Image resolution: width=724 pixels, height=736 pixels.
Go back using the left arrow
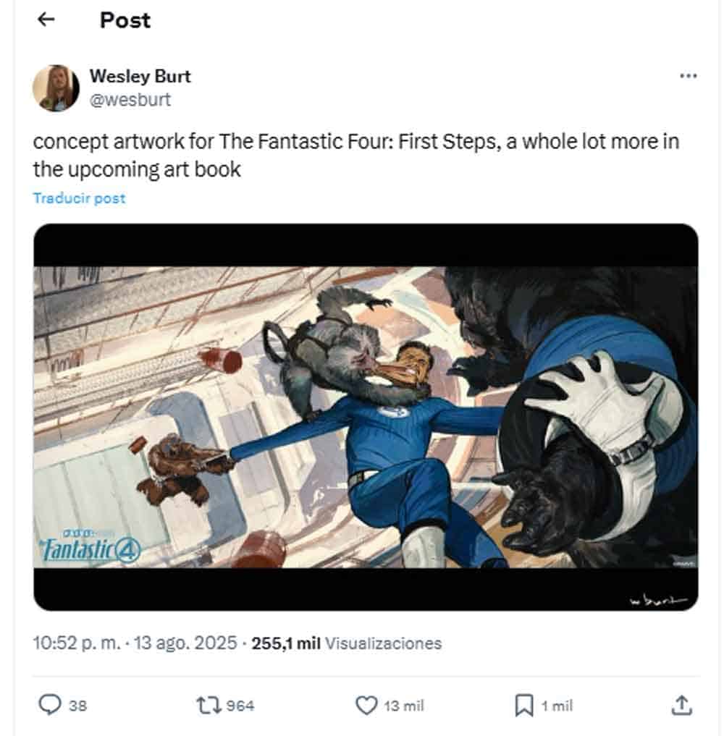[46, 20]
